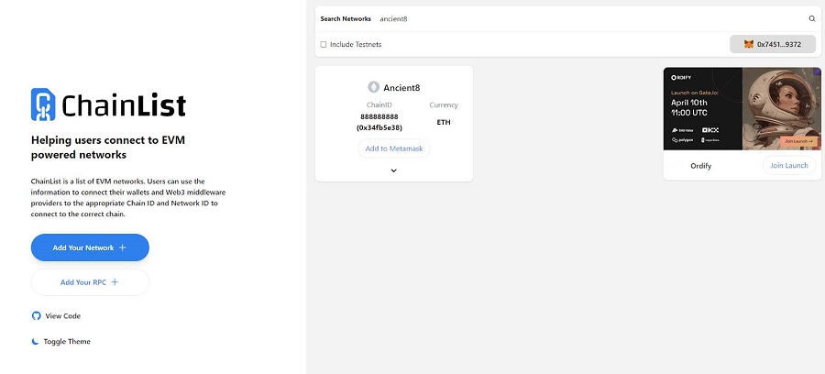
Task: Click the Add Your RPC button
Action: pos(90,282)
